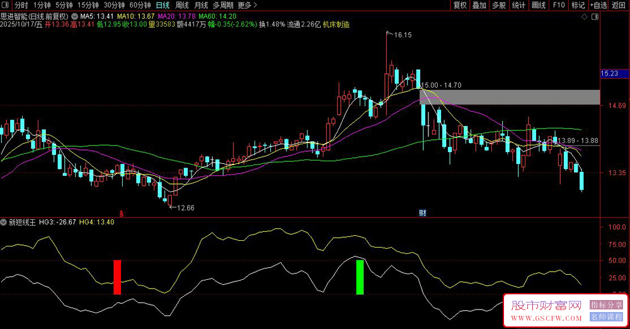Toggle the side panel icon near price axis
This screenshot has height=329, width=630.
coord(595,16)
